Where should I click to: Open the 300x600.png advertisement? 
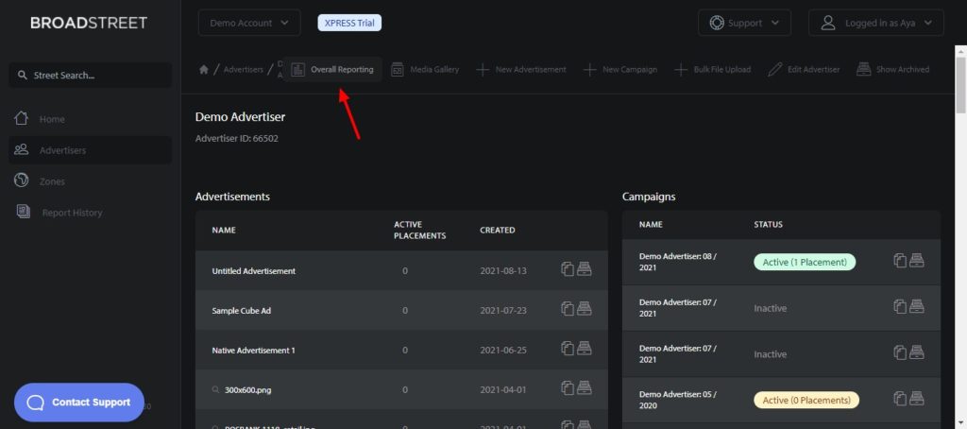click(x=246, y=389)
